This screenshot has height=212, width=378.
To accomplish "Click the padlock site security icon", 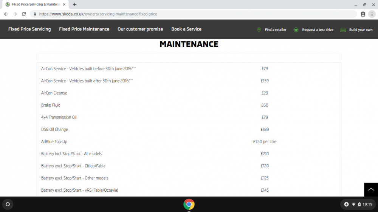I will [35, 14].
